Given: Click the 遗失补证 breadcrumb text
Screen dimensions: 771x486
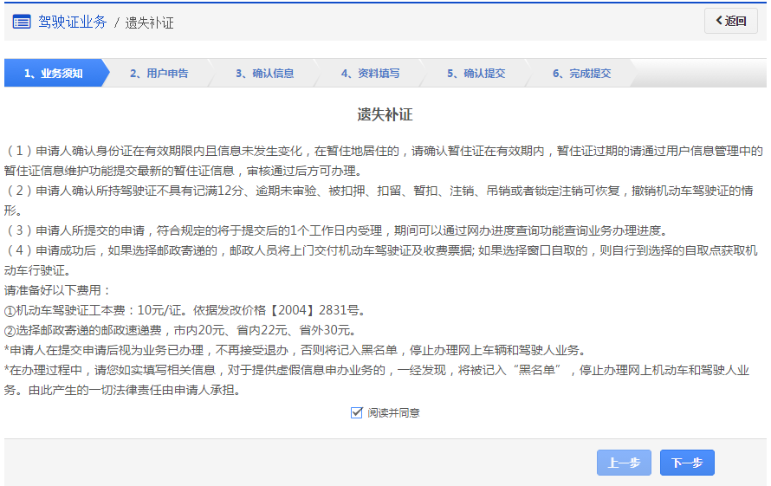Looking at the screenshot, I should click(150, 23).
